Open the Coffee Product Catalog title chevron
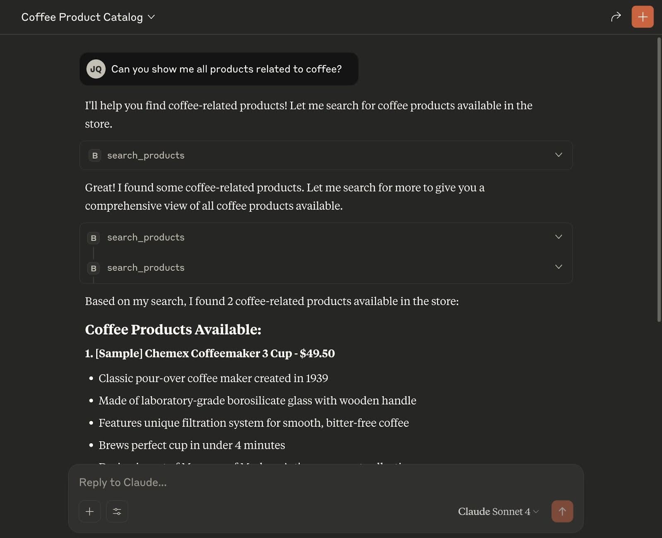 click(x=151, y=17)
